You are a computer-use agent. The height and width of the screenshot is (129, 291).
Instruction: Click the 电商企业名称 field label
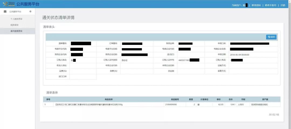(220, 49)
